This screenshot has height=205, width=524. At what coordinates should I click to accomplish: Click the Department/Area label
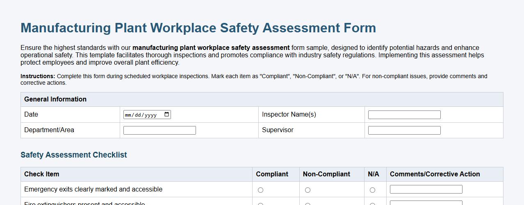click(x=49, y=130)
